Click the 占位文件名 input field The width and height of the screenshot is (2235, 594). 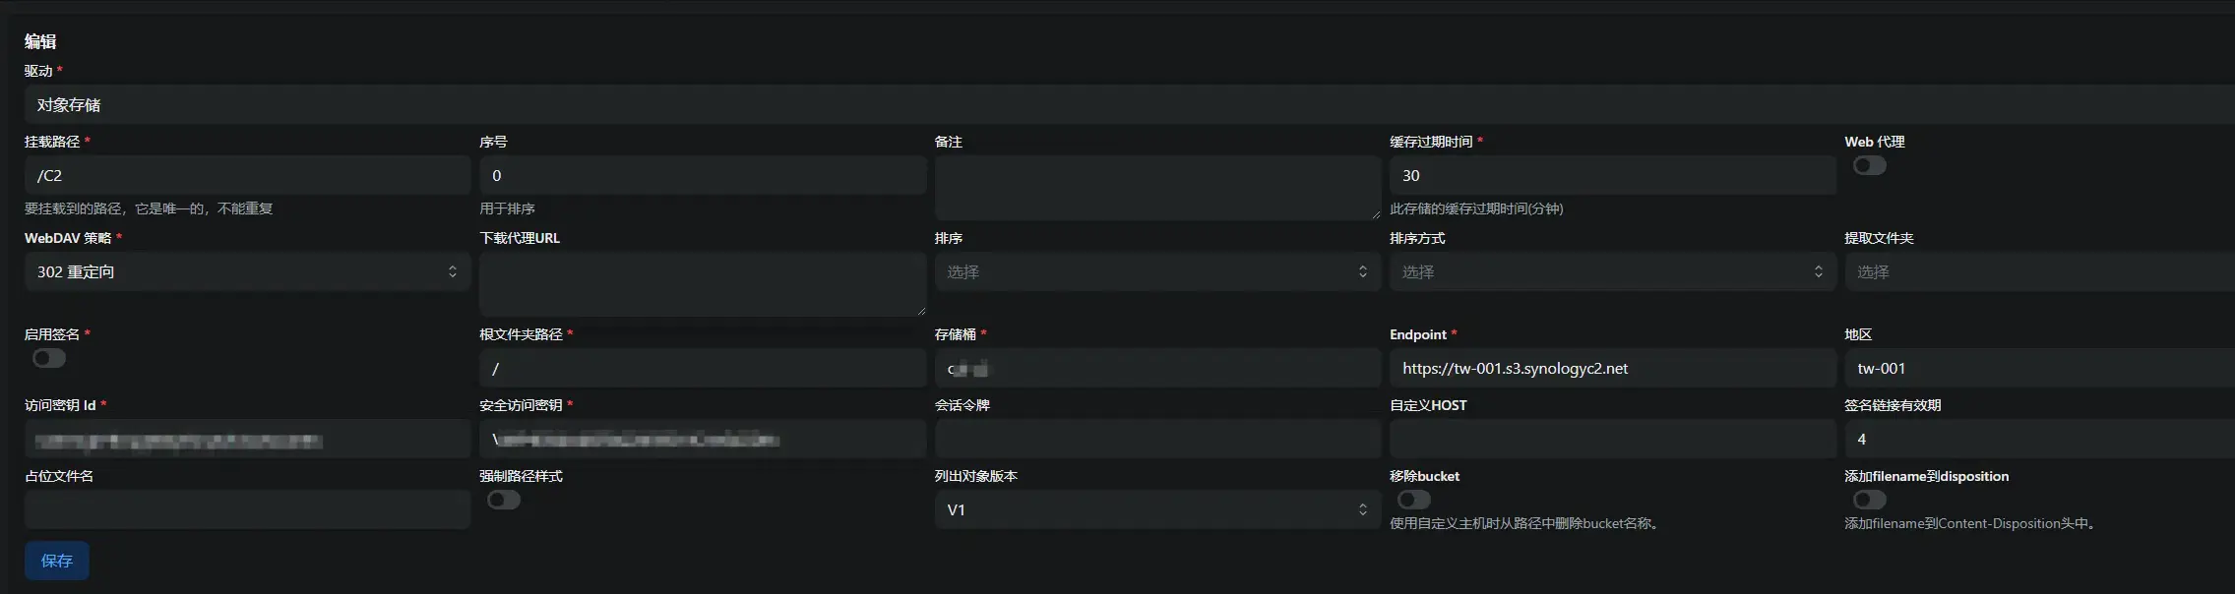pyautogui.click(x=247, y=509)
